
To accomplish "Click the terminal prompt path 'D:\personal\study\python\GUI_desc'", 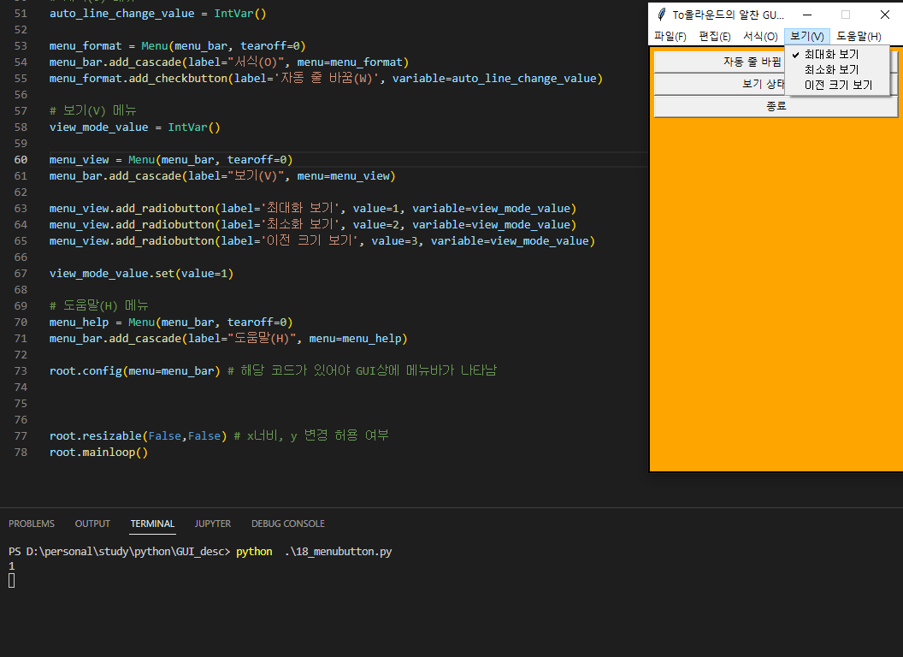I will (x=125, y=552).
